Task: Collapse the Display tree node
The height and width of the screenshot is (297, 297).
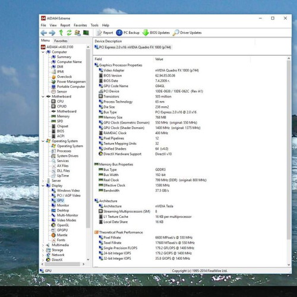Action: [x=43, y=185]
